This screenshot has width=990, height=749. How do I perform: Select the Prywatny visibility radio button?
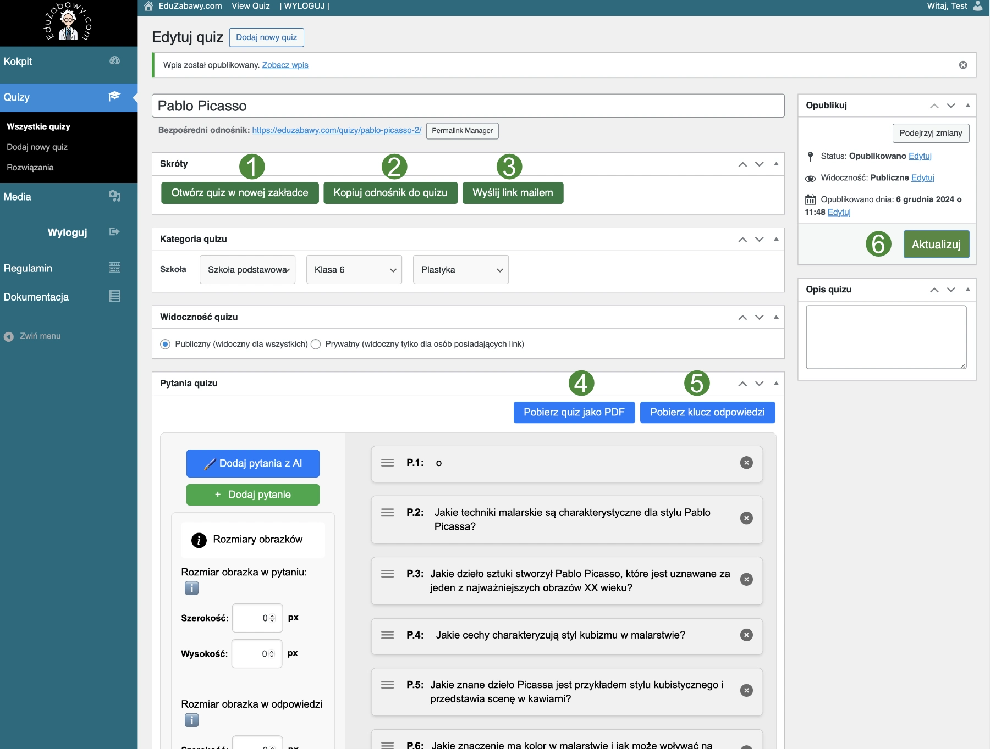pyautogui.click(x=316, y=344)
